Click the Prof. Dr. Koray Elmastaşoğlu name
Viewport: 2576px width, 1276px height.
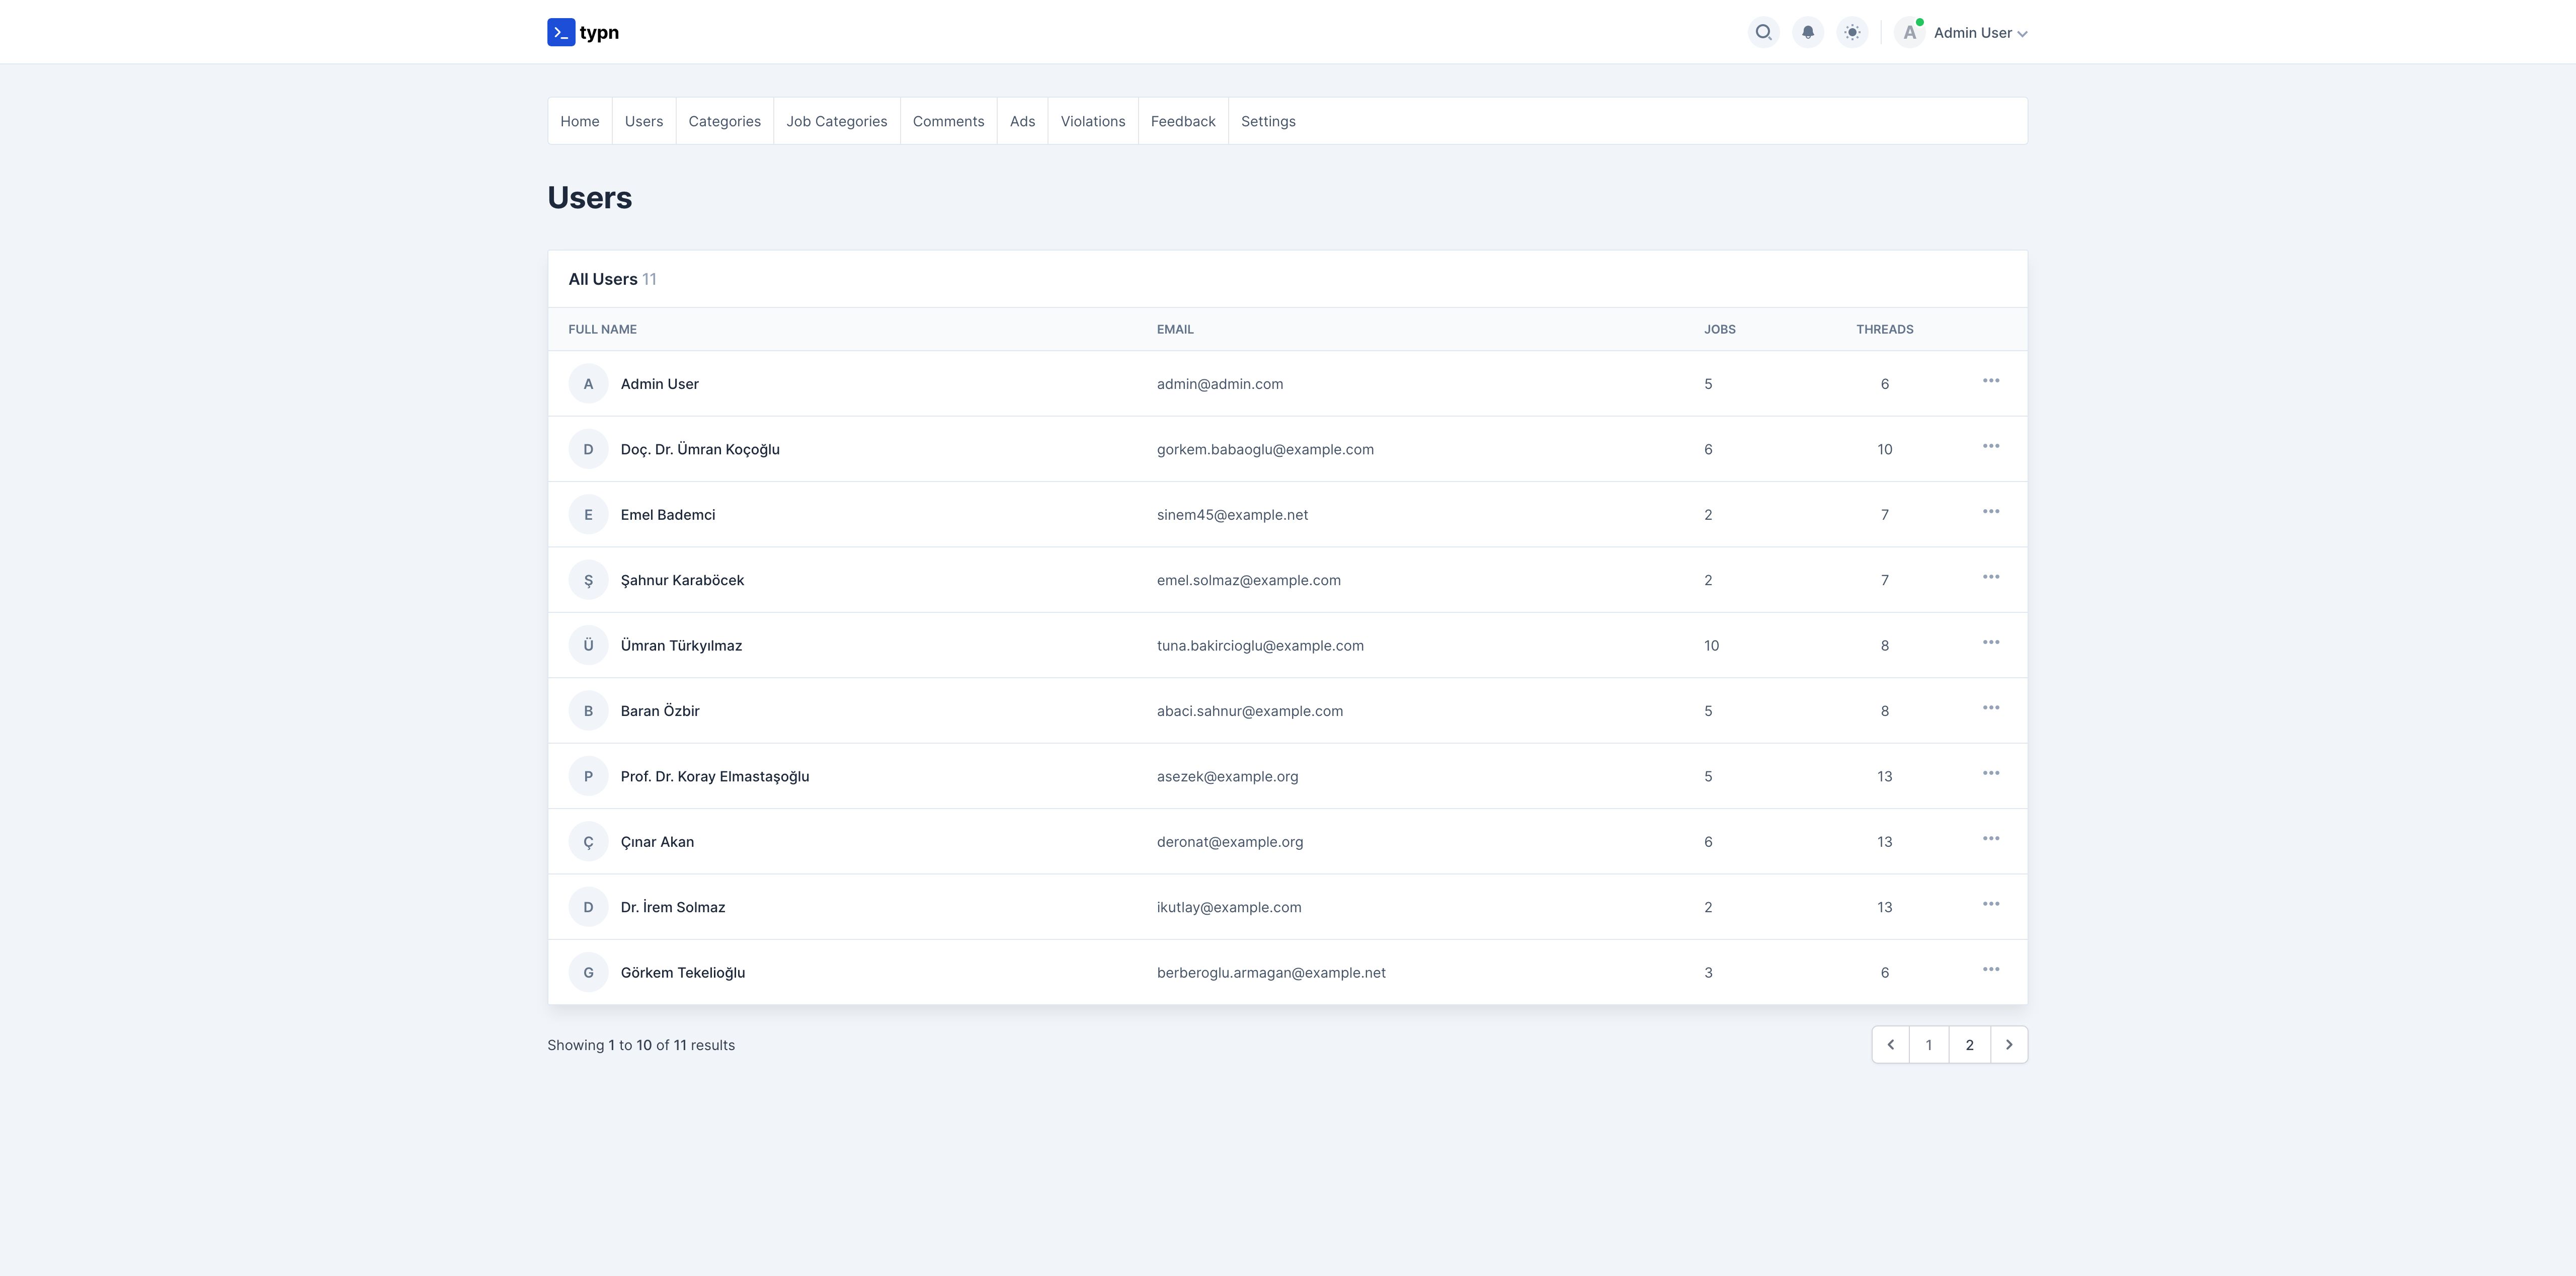click(x=714, y=776)
